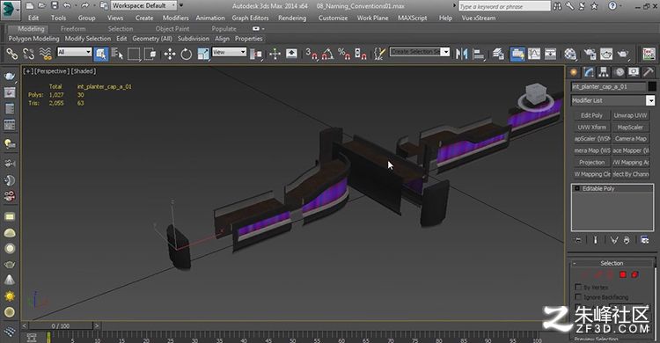Click the Align tool icon
The image size is (660, 343).
(x=479, y=54)
